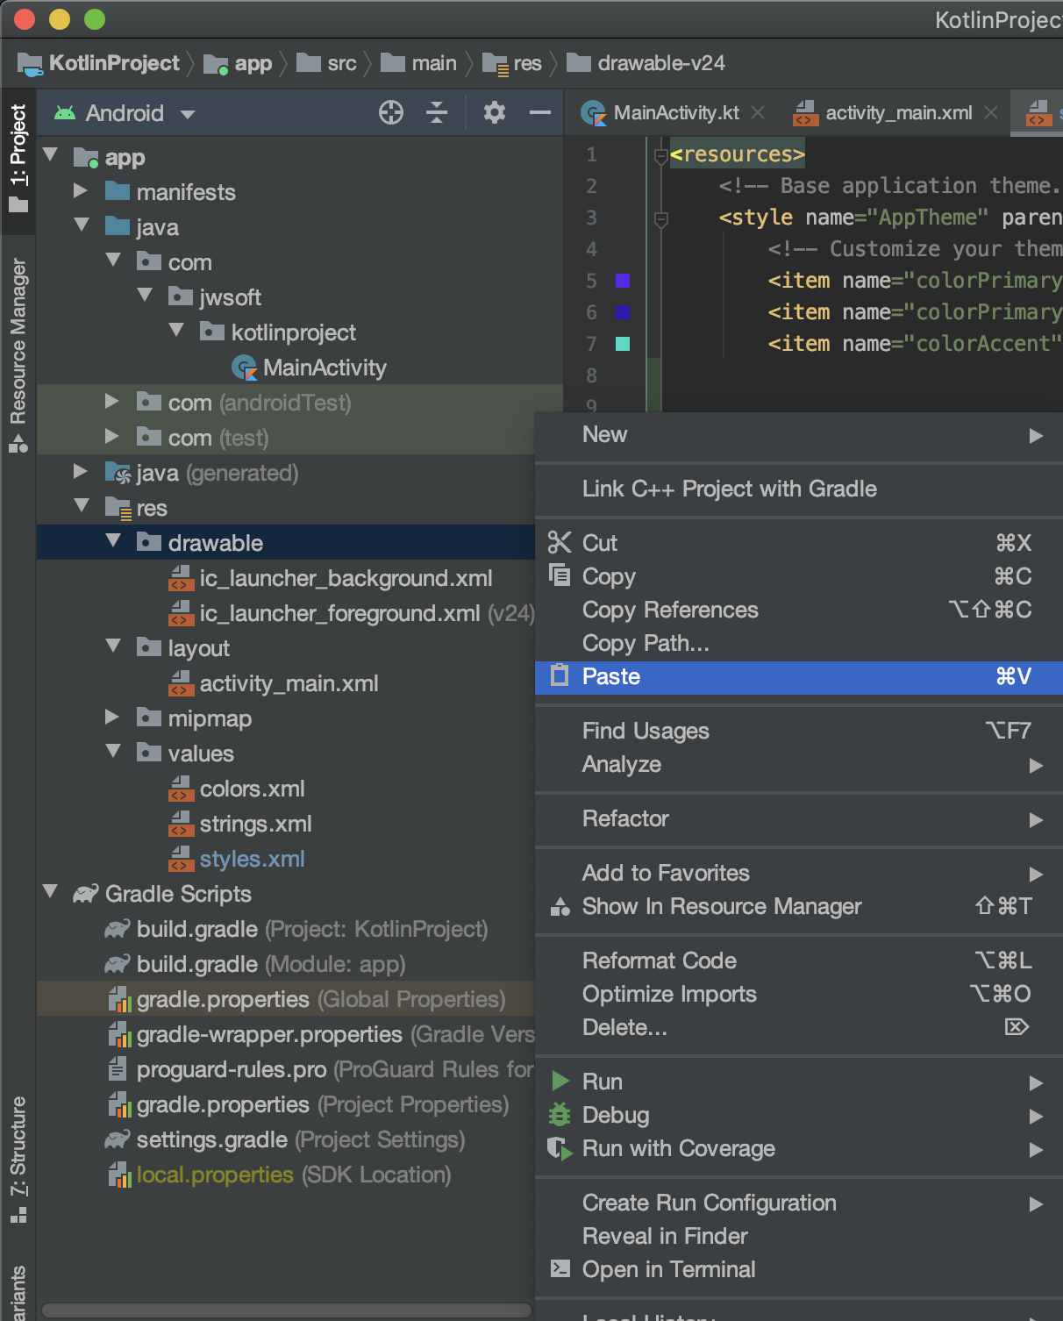Select strings.xml in values folder

[255, 824]
